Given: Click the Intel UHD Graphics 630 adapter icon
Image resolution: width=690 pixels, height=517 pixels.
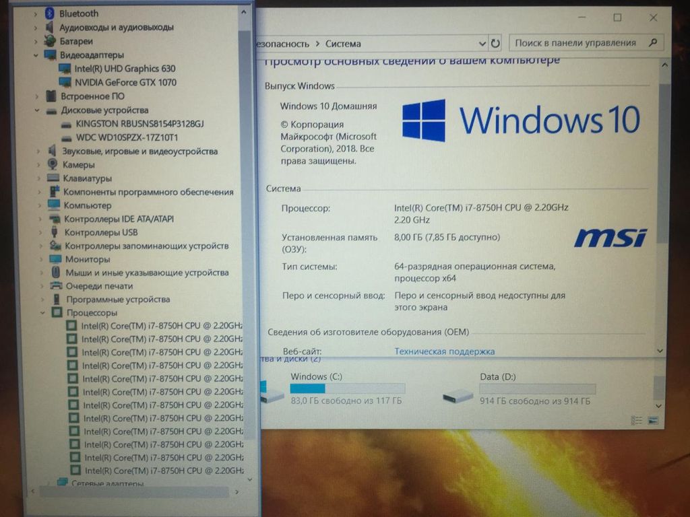Looking at the screenshot, I should coord(65,69).
